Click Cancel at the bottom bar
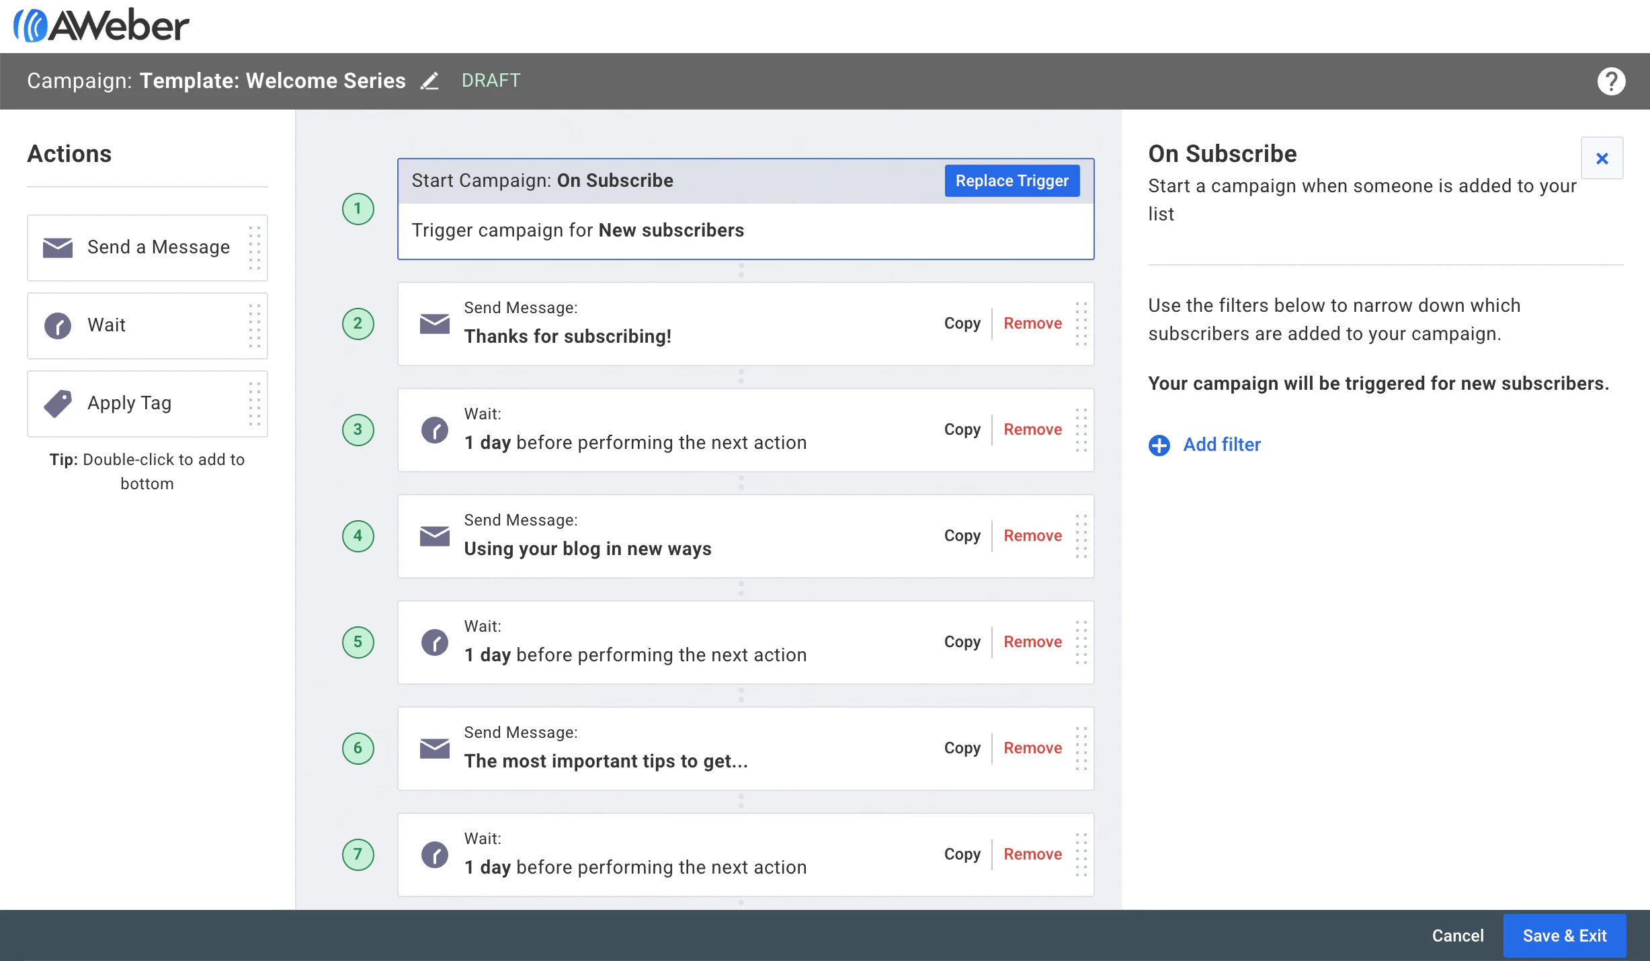Viewport: 1650px width, 961px height. 1457,935
